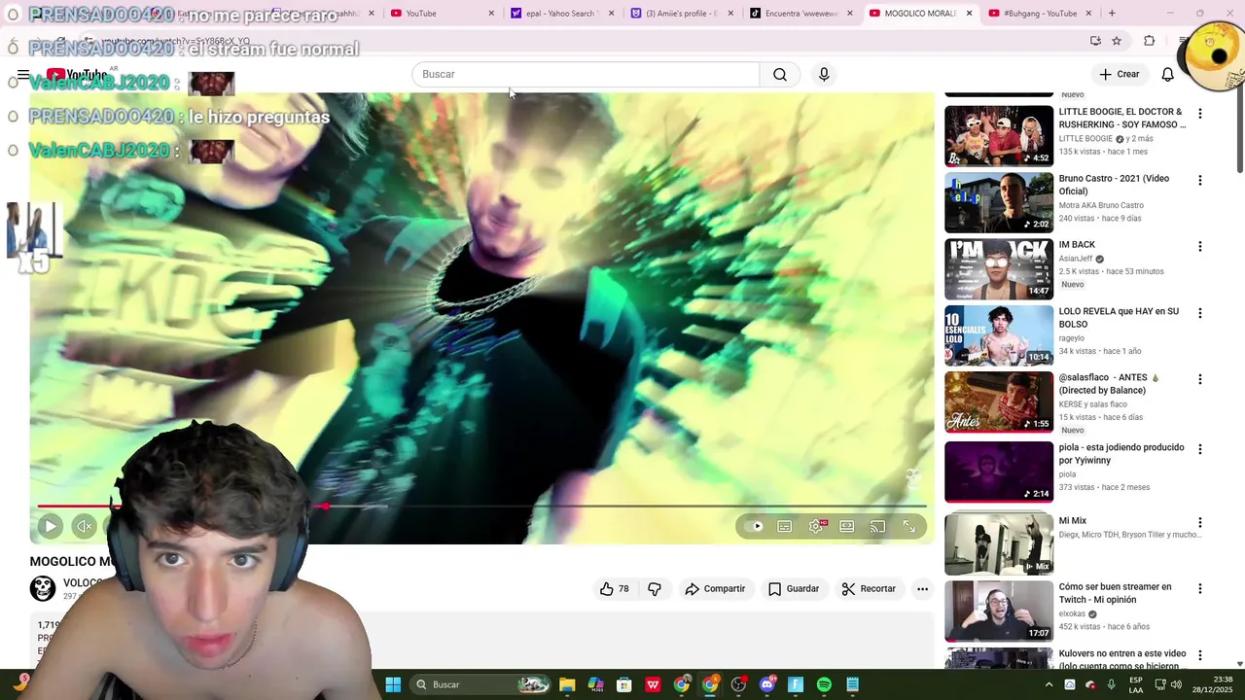Open the @salasflaco ANTES video title
This screenshot has height=700, width=1245.
(1109, 384)
